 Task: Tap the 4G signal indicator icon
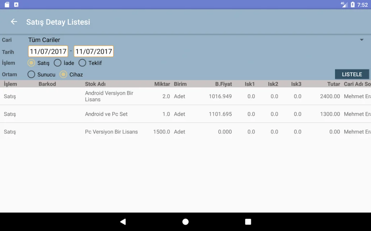344,5
